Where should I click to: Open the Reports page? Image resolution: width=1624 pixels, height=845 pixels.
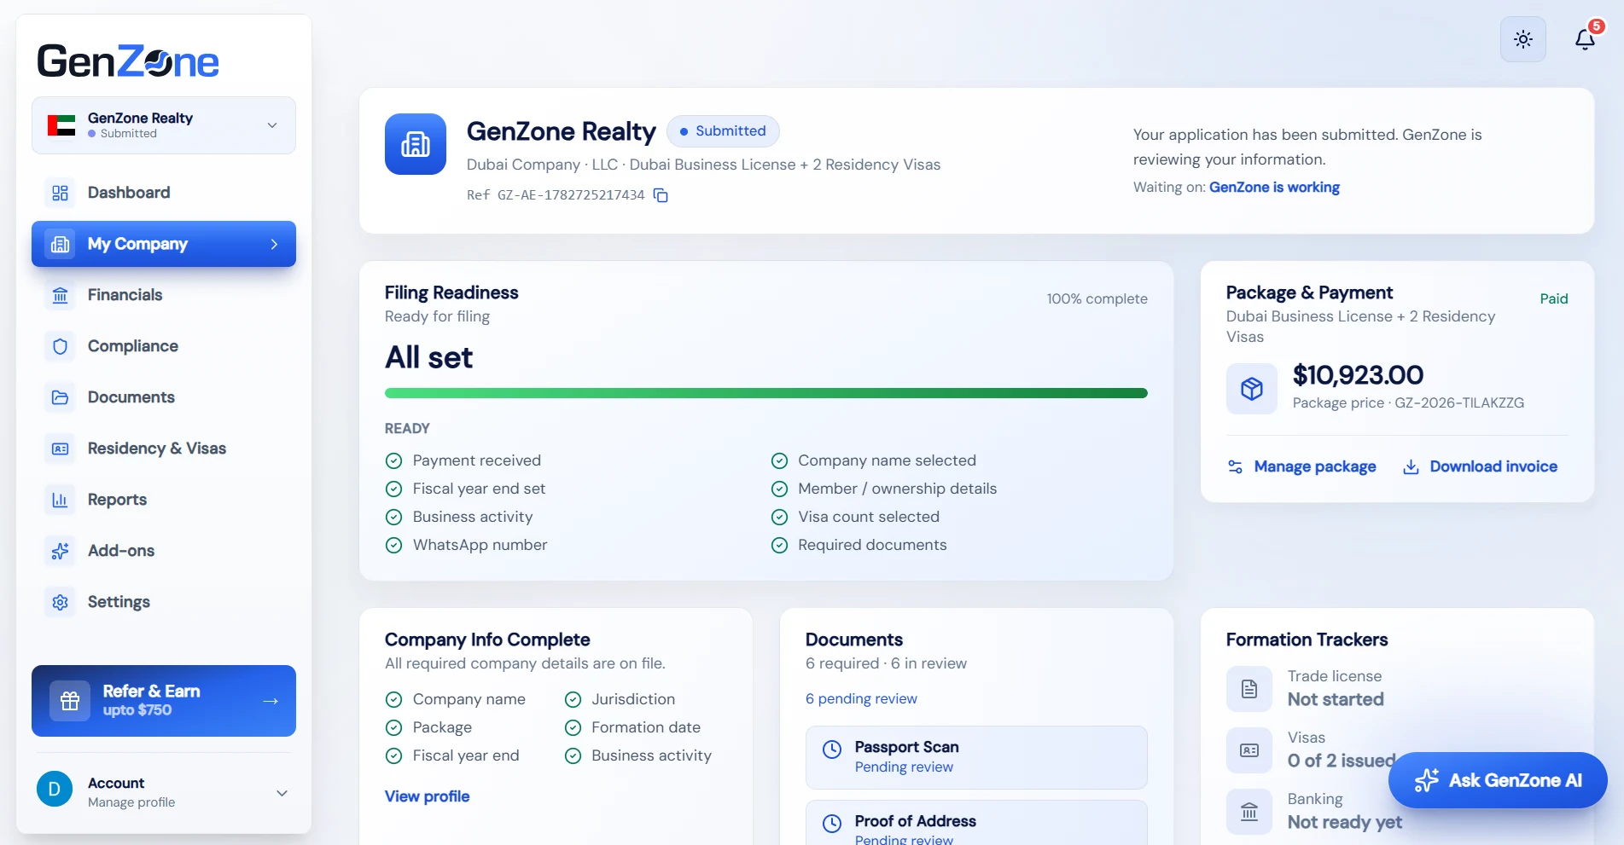tap(164, 500)
